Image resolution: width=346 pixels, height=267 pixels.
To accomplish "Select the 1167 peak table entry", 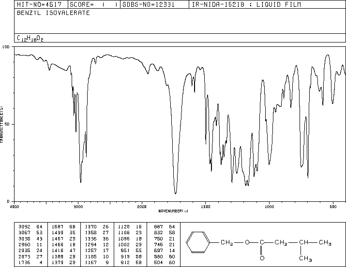I will (x=97, y=262).
